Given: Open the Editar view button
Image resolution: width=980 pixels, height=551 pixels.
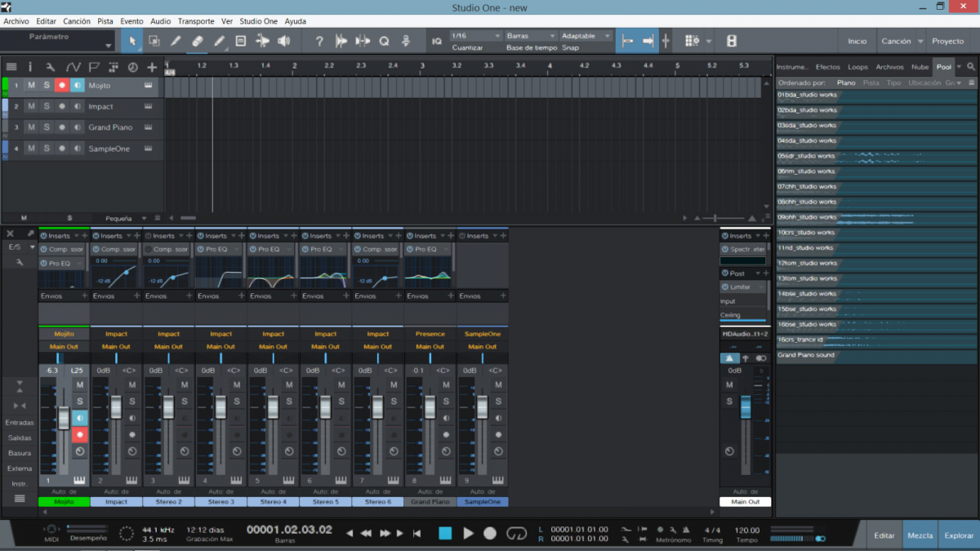Looking at the screenshot, I should (884, 535).
